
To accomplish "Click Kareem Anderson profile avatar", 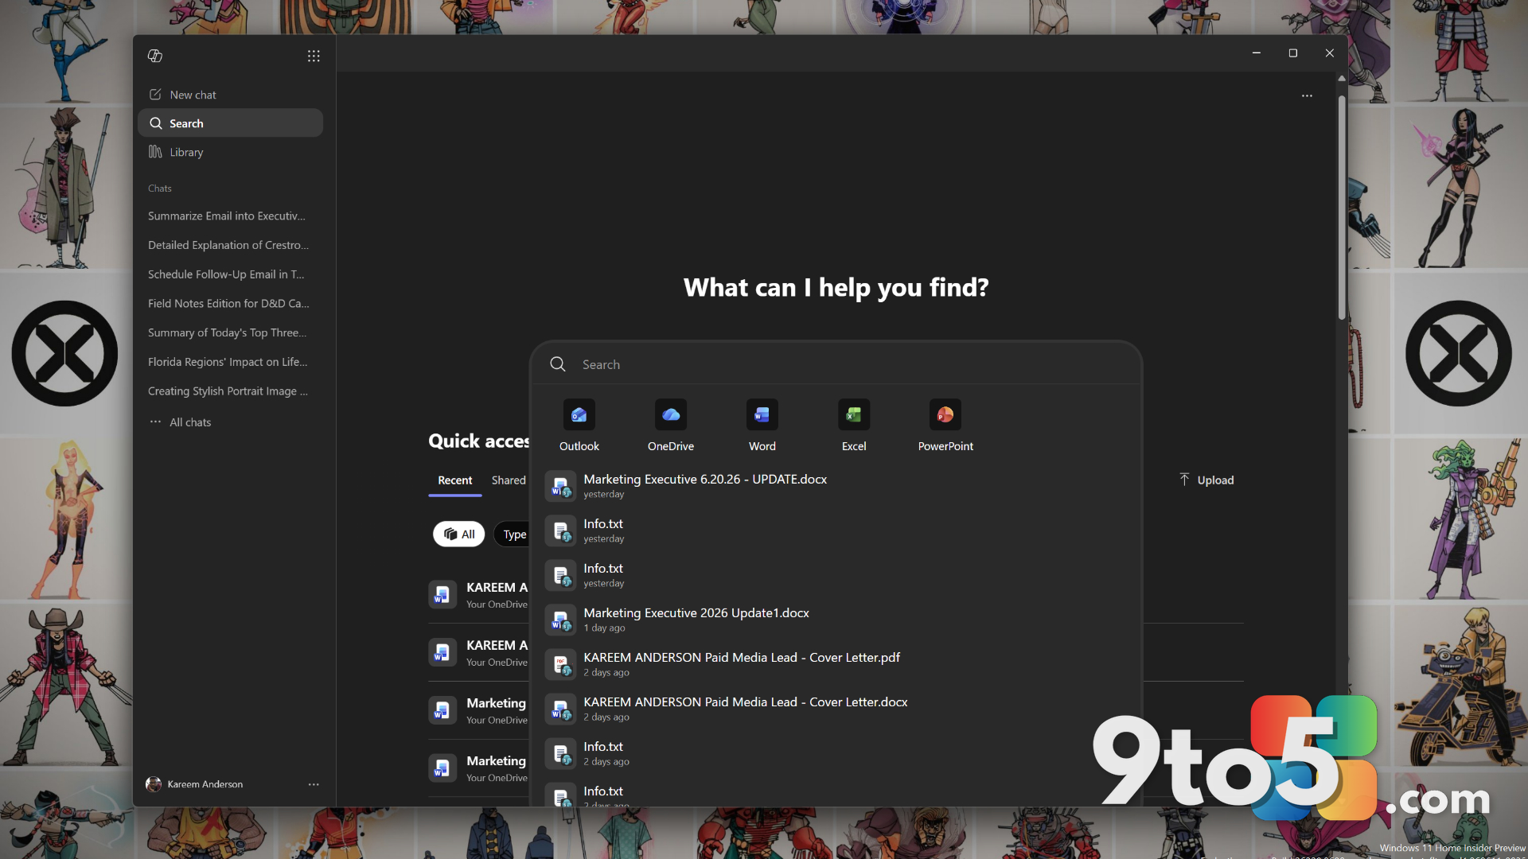I will [154, 784].
